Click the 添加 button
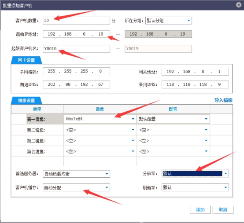Viewport: 244px width, 223px height. click(200, 210)
